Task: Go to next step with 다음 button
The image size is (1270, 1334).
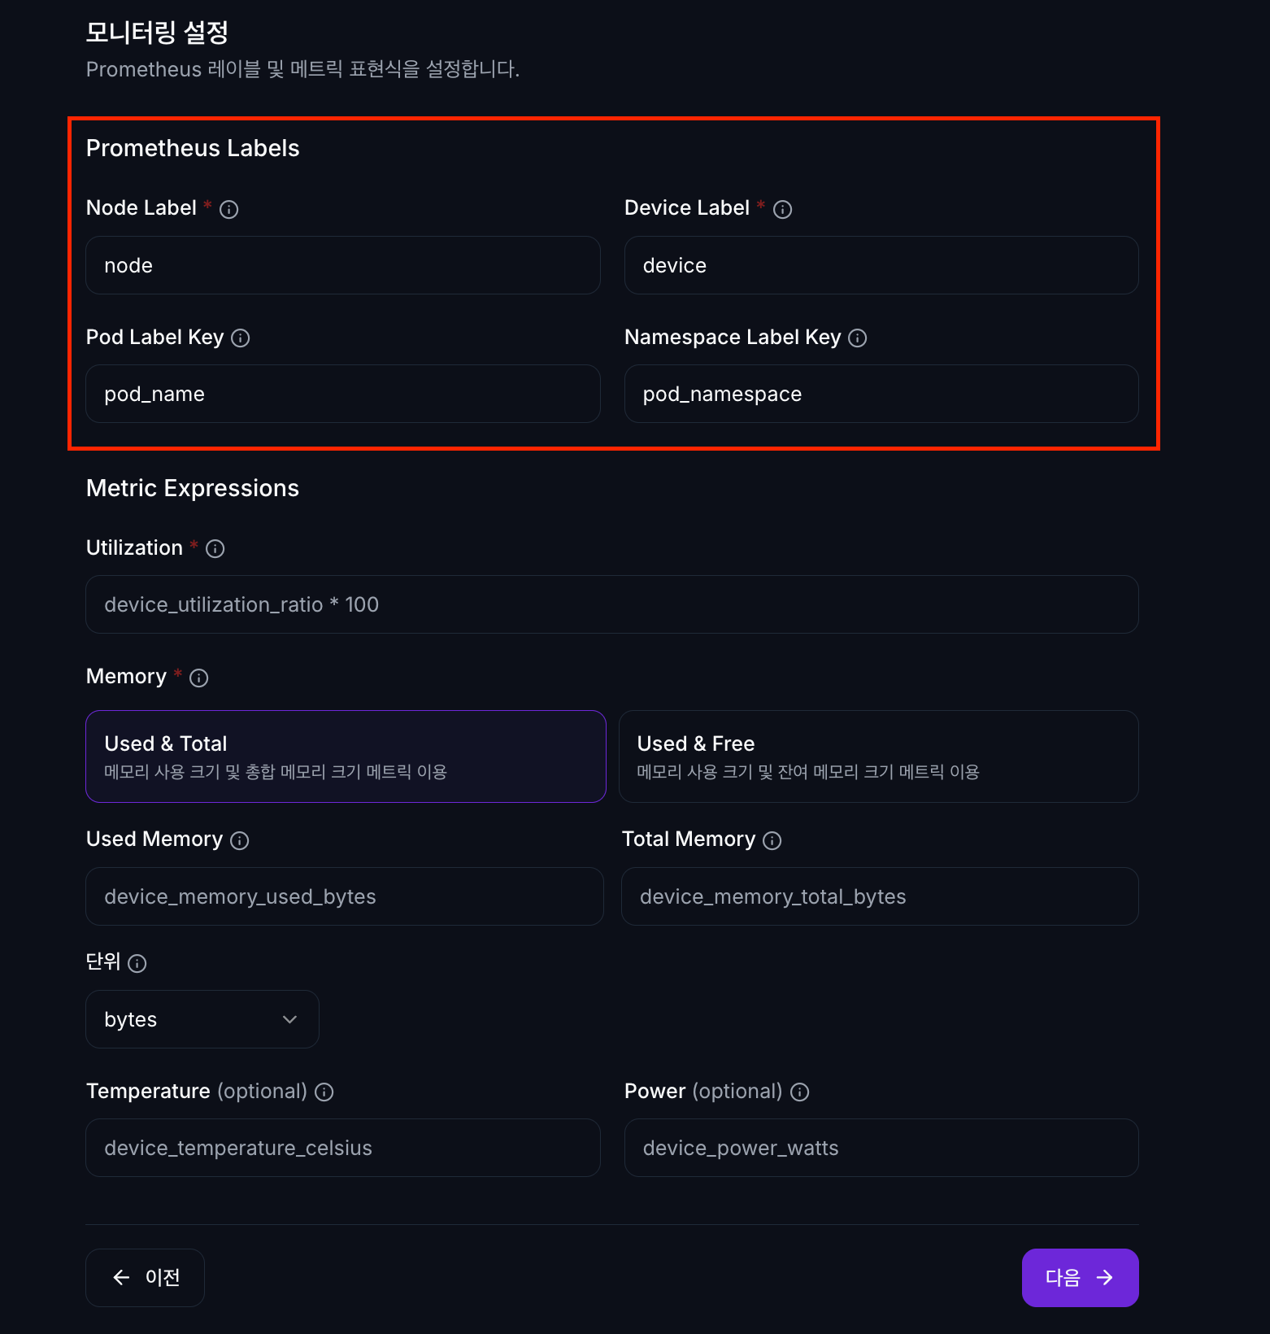Action: click(x=1080, y=1278)
